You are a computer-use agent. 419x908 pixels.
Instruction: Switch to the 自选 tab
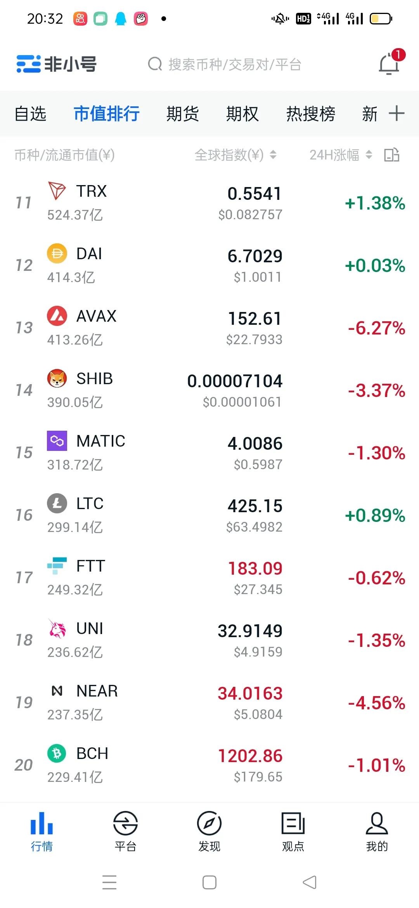30,114
